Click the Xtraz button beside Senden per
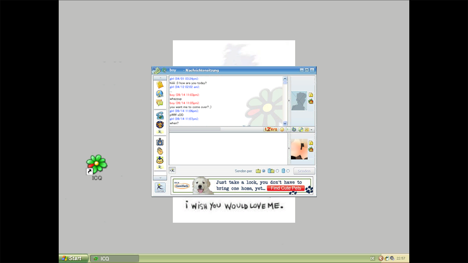Image resolution: width=468 pixels, height=263 pixels. click(172, 170)
